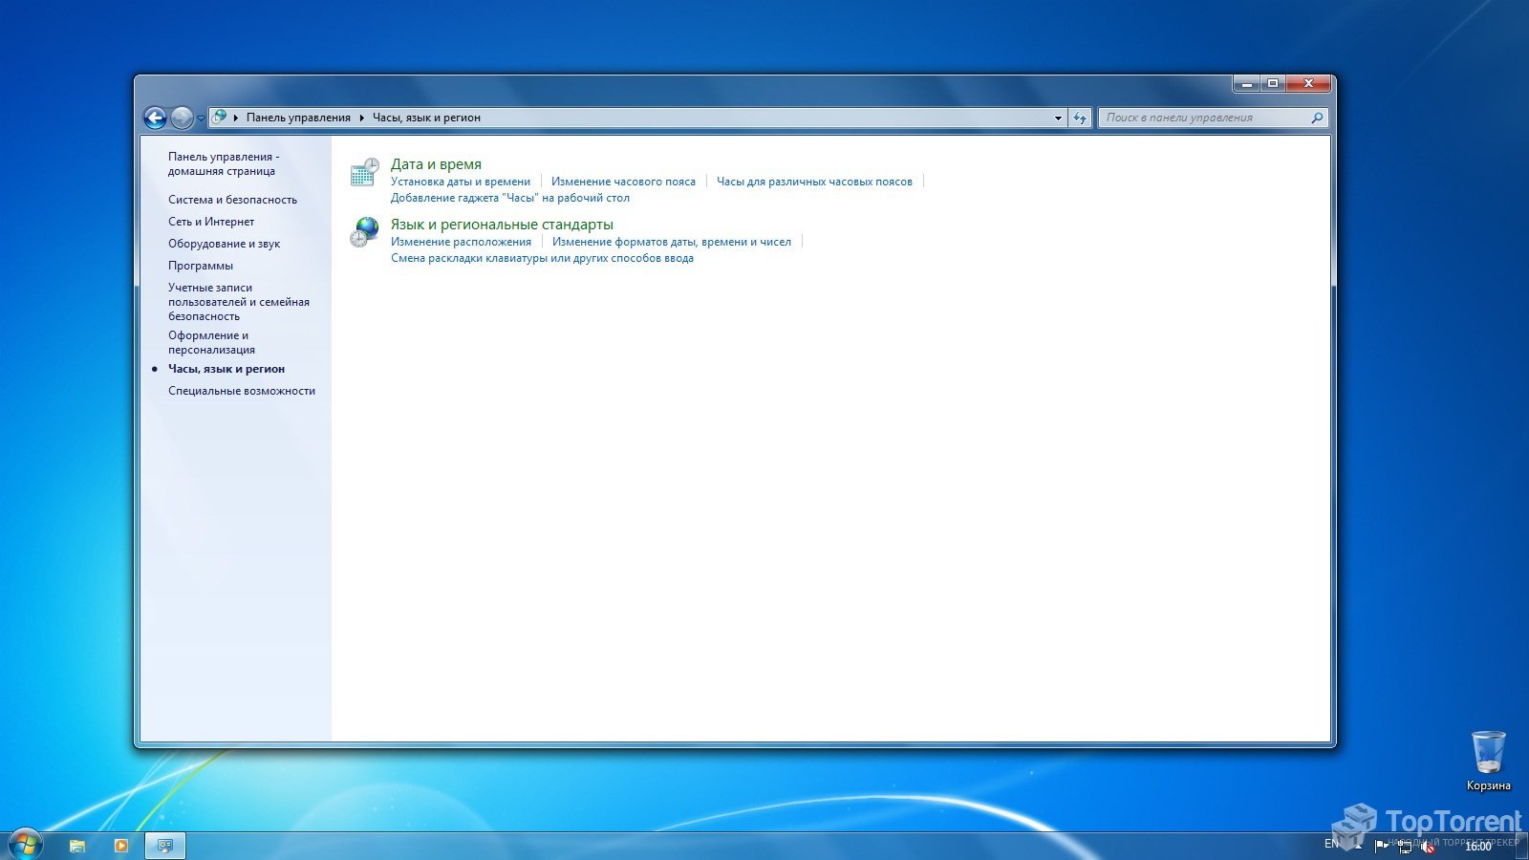Click Добавление гаджета "Часы" на рабочий стол
Viewport: 1529px width, 860px height.
click(510, 198)
